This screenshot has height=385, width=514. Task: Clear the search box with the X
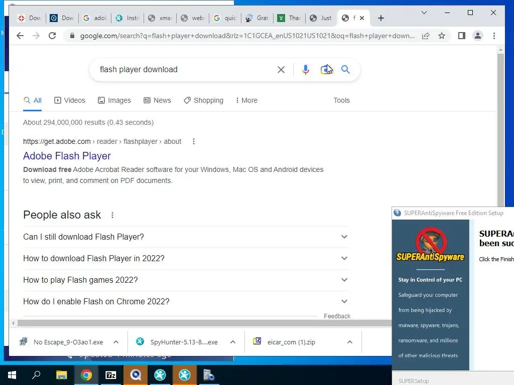(281, 69)
